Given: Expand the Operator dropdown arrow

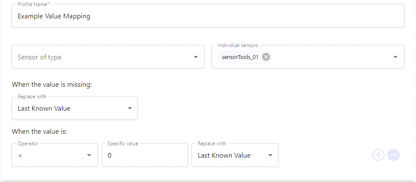Looking at the screenshot, I should (x=89, y=156).
